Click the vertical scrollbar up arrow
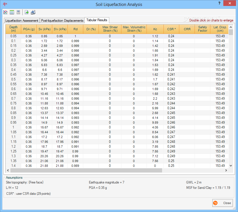The image size is (238, 212). (x=231, y=27)
